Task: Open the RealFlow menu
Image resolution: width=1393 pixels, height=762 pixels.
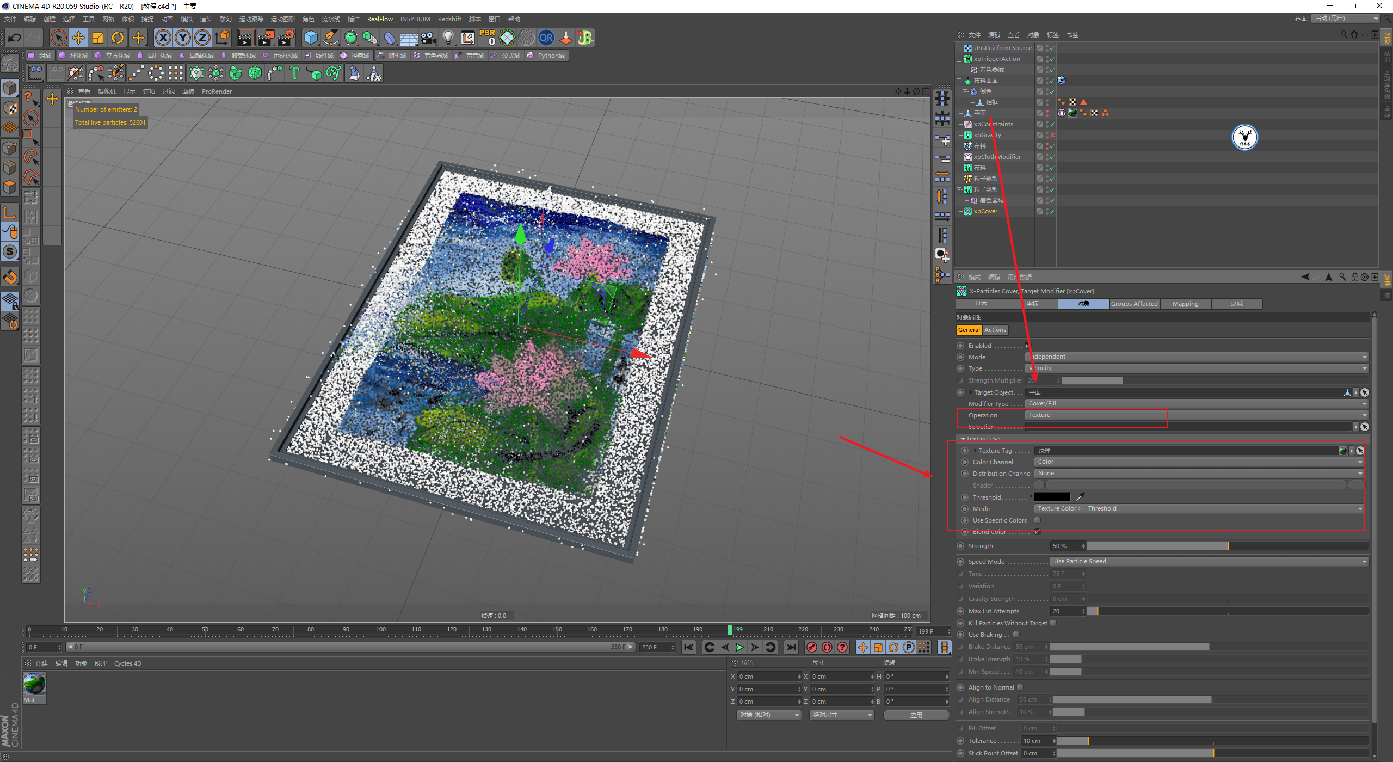Action: point(379,19)
